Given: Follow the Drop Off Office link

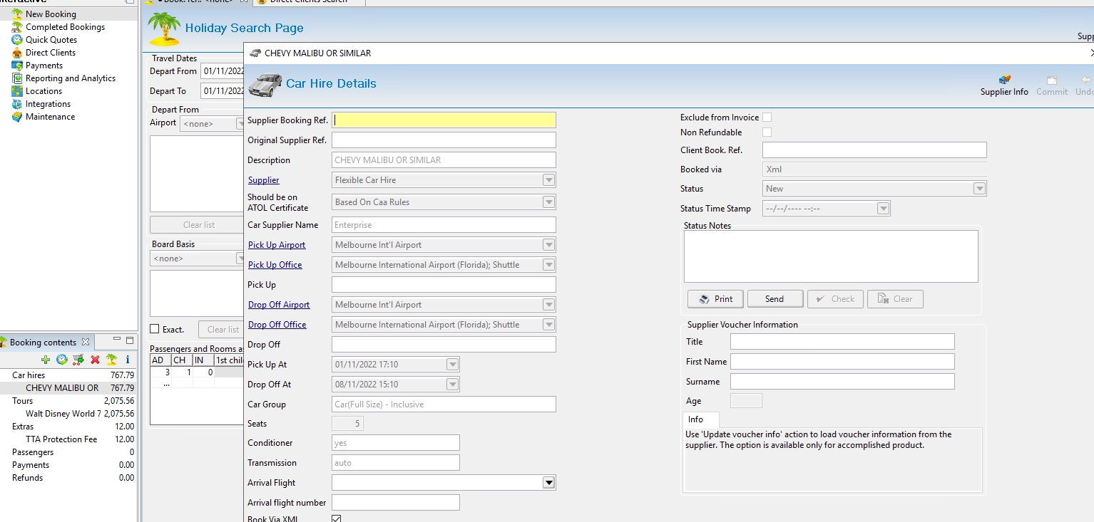Looking at the screenshot, I should click(277, 325).
